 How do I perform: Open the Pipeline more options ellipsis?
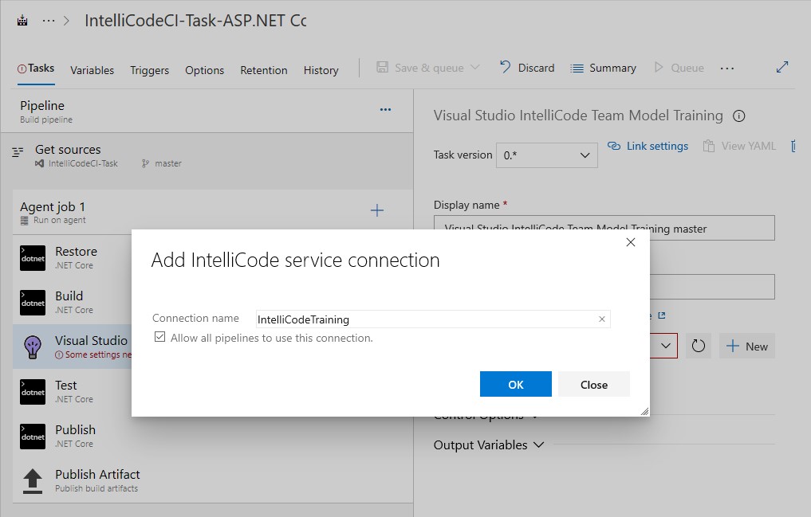tap(385, 109)
